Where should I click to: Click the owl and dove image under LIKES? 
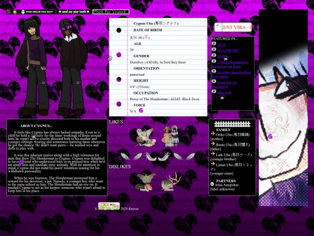(146, 138)
